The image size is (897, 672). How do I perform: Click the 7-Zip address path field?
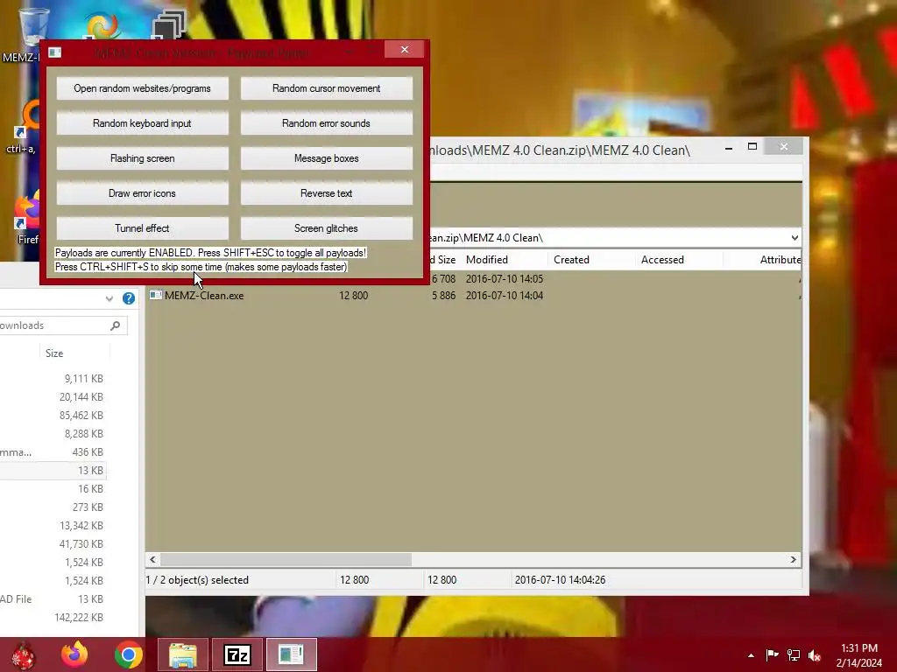click(610, 238)
